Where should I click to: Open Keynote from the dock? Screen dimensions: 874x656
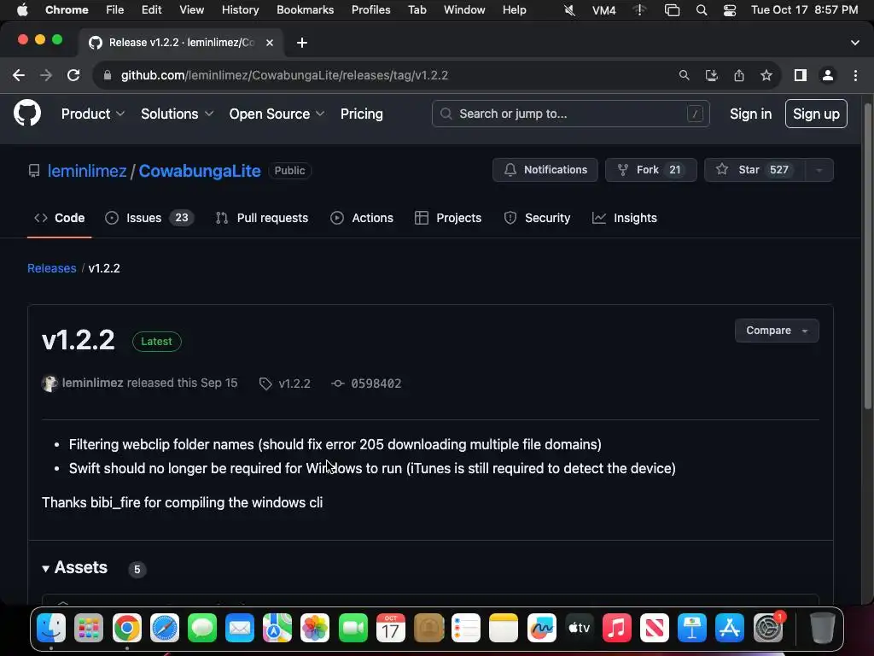[692, 628]
